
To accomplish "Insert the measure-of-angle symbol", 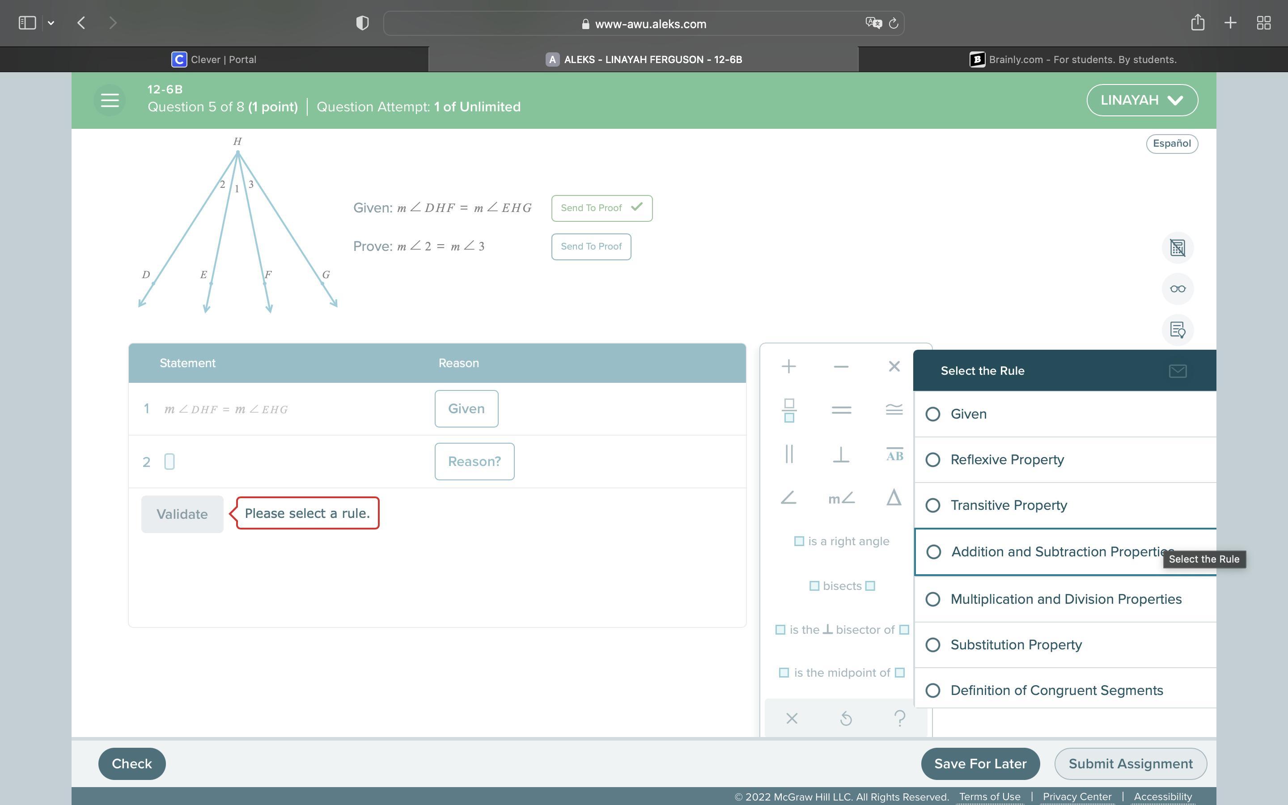I will pyautogui.click(x=842, y=498).
